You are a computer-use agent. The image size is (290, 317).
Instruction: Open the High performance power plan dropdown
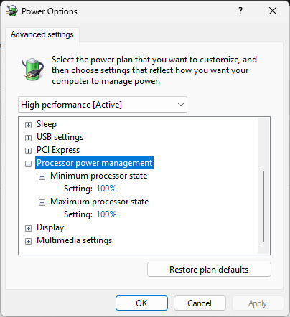coord(103,105)
